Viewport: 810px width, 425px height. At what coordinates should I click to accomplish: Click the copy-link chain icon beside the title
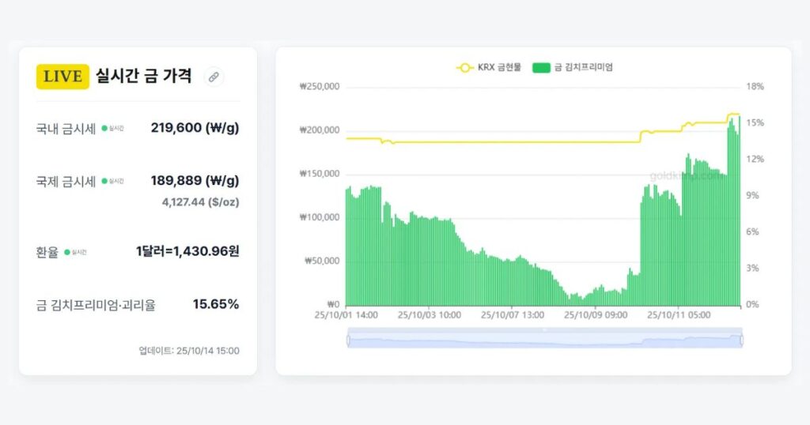point(214,77)
